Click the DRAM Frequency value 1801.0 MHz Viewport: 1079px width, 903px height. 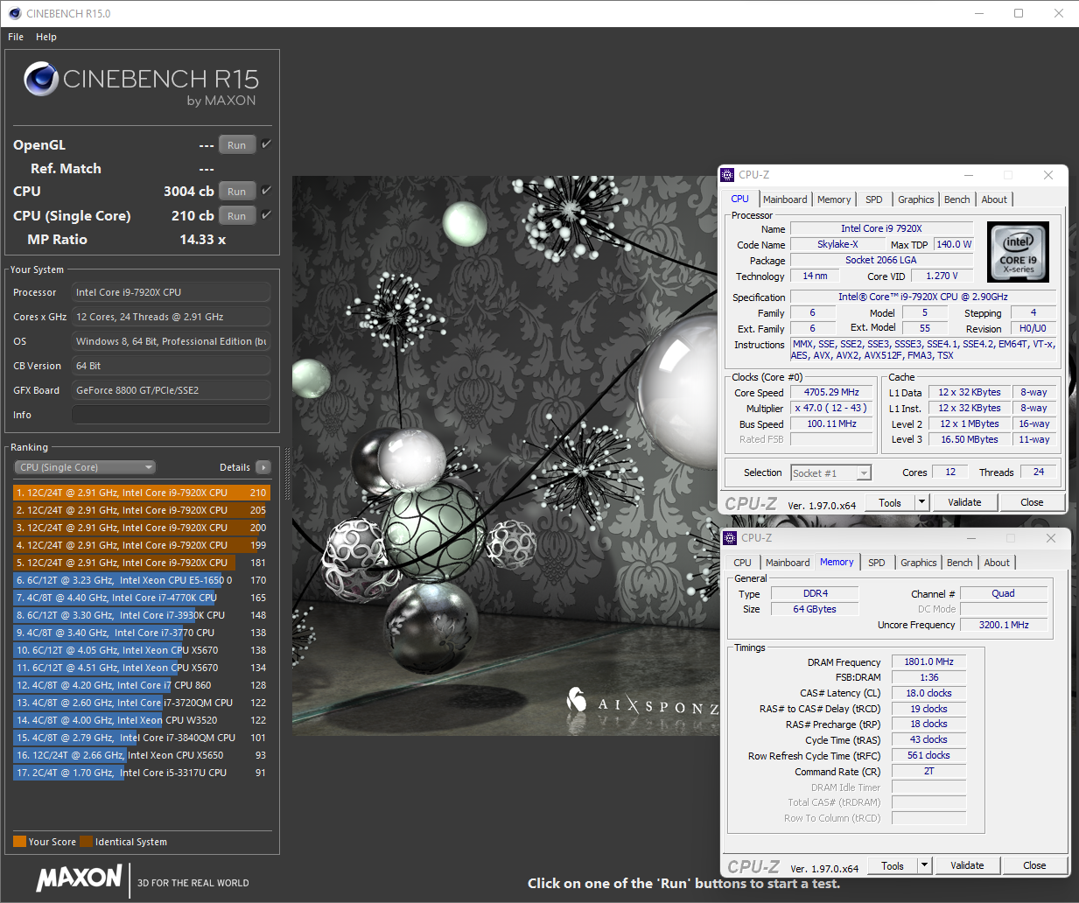tap(928, 661)
